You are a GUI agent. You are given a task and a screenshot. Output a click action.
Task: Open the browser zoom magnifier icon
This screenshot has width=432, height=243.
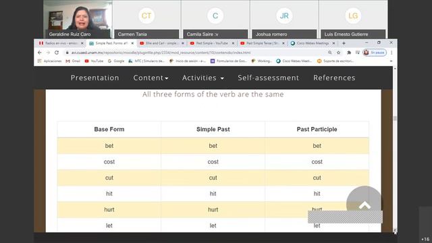330,53
